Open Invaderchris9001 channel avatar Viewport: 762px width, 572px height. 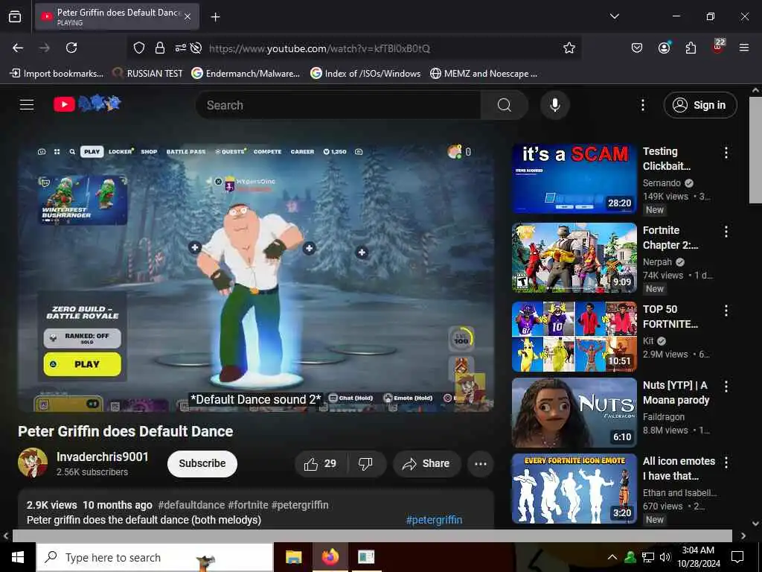[x=33, y=463]
